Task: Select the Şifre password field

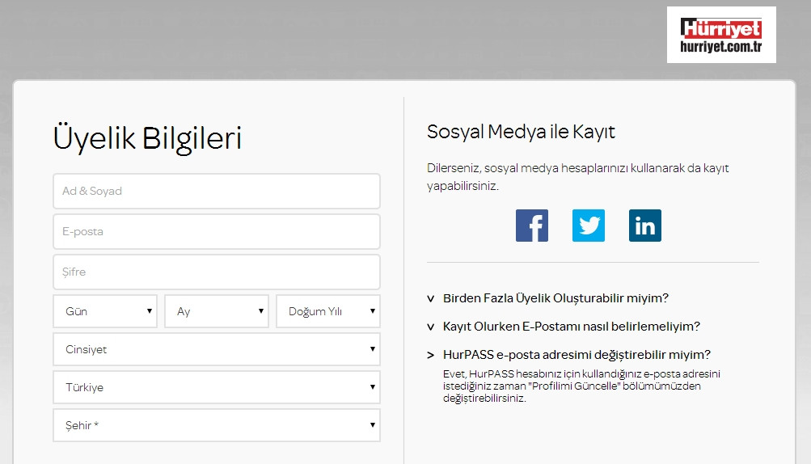Action: pos(217,272)
